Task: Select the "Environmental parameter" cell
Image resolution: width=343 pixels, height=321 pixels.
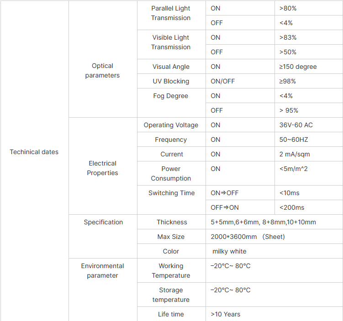Action: [x=102, y=271]
